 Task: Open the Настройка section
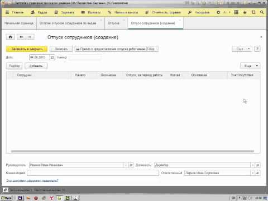tap(199, 12)
